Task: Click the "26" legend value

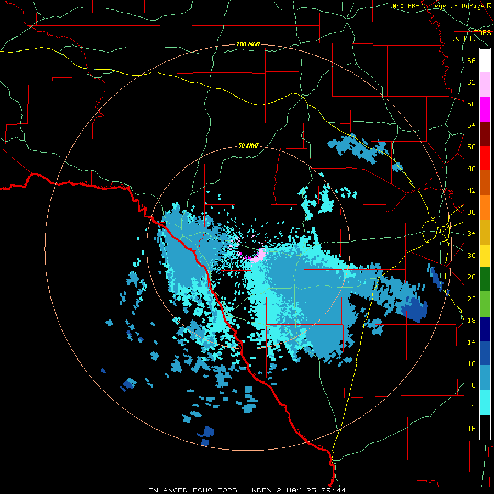Action: [471, 277]
